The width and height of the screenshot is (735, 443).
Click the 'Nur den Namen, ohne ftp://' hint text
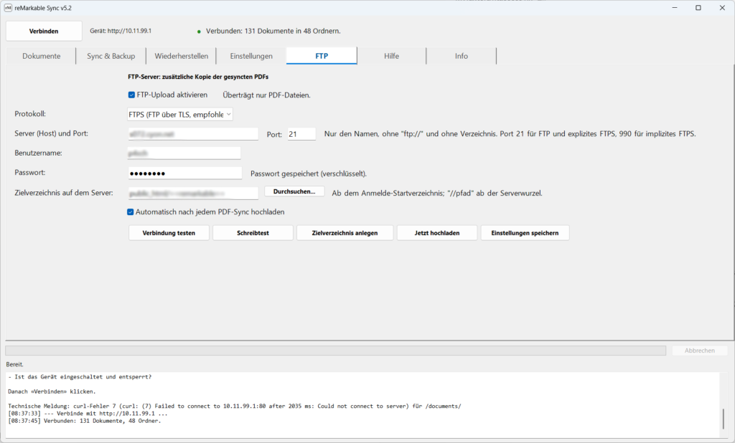coord(510,134)
